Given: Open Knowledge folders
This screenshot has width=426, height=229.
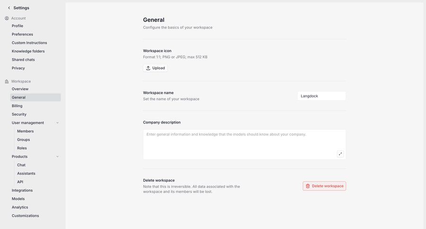Looking at the screenshot, I should 28,51.
